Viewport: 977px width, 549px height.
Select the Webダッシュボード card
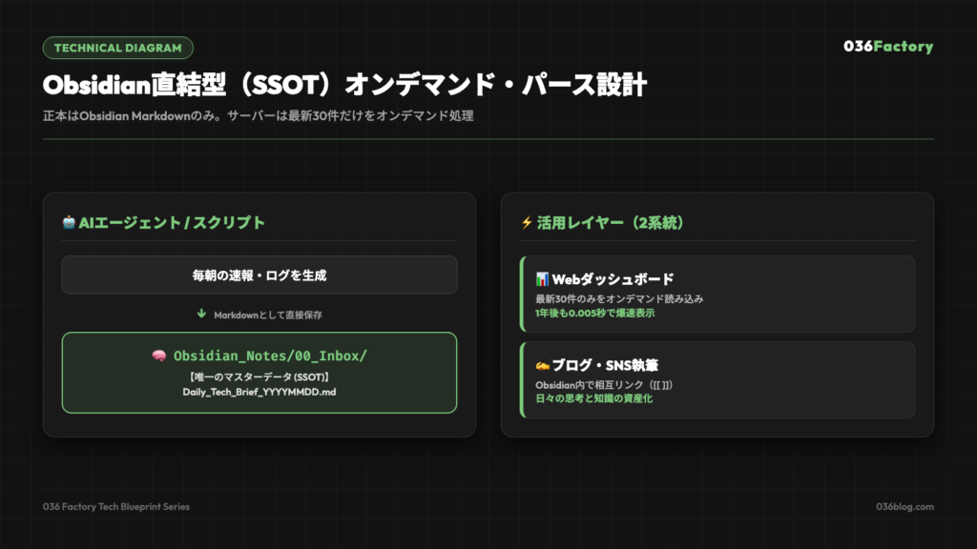coord(717,294)
